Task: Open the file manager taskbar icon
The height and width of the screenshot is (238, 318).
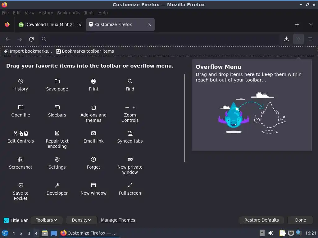Action: click(45, 233)
